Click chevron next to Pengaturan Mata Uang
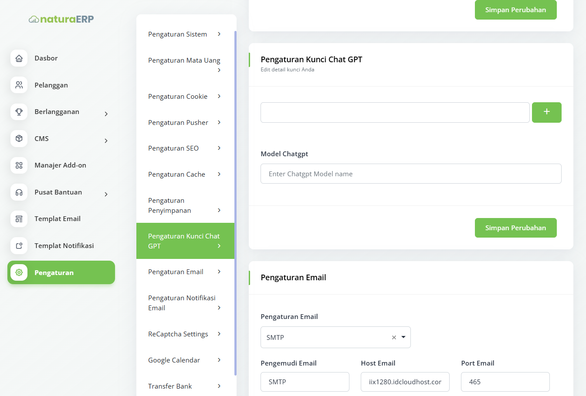 point(219,70)
